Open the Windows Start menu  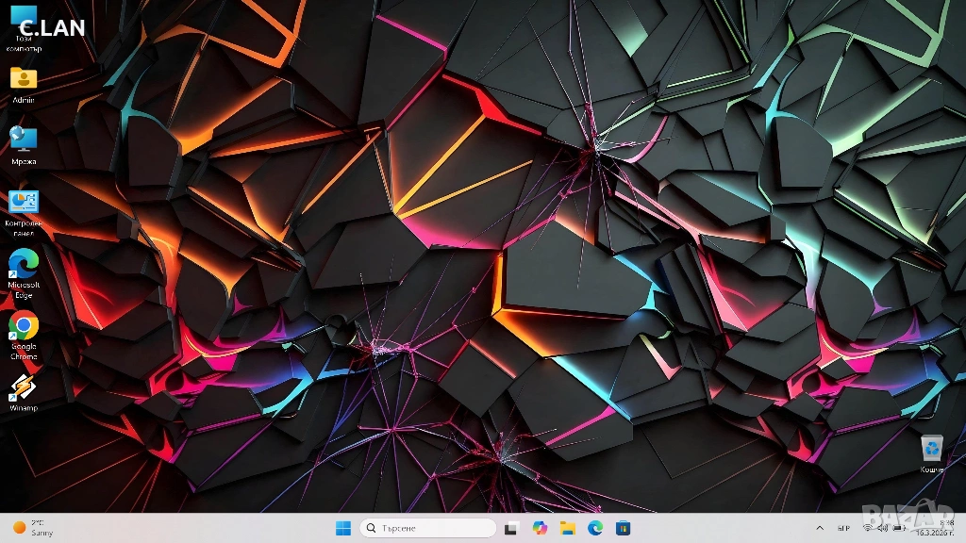click(342, 528)
